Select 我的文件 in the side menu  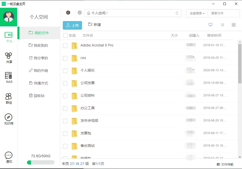39,33
